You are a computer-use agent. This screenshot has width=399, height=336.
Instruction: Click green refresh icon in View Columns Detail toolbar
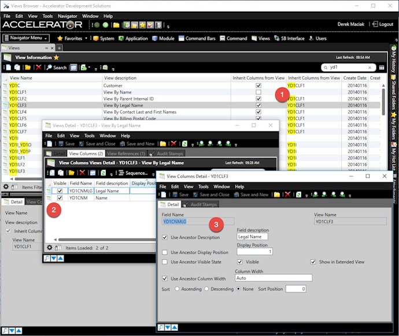(299, 195)
